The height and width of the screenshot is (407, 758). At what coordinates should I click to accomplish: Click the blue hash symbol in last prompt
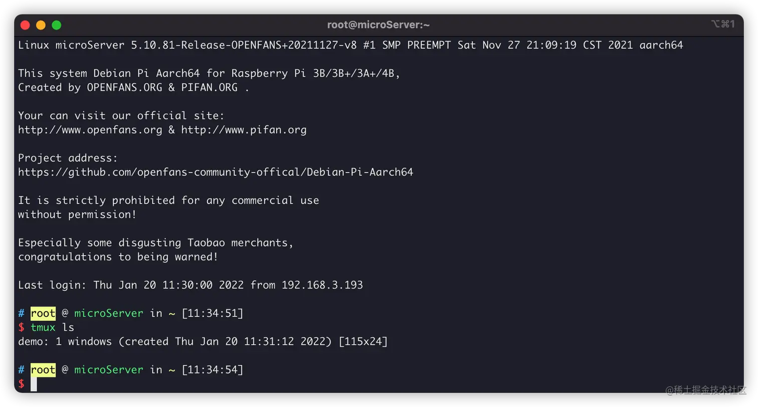(21, 370)
